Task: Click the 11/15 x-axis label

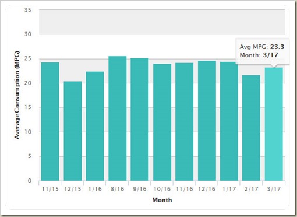Action: coord(50,189)
